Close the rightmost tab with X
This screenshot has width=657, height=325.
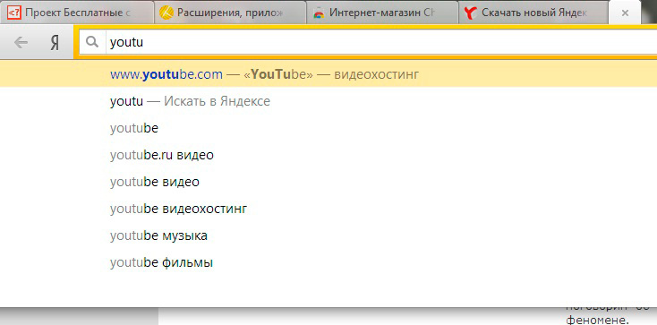625,13
